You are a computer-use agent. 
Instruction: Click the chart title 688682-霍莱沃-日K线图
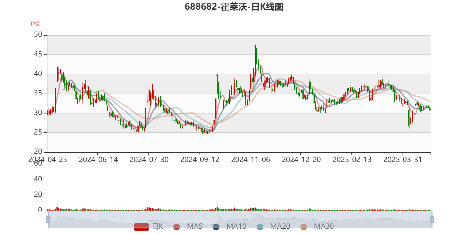click(x=234, y=6)
